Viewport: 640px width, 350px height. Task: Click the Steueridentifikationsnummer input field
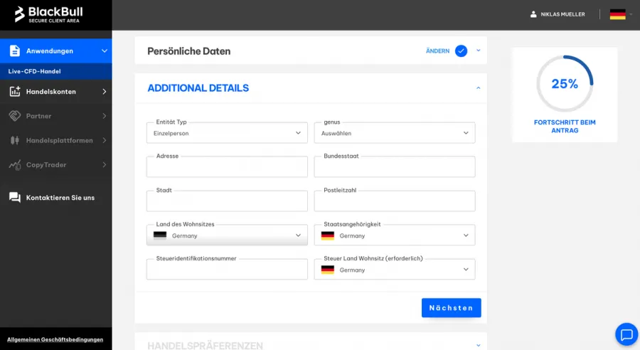click(227, 270)
